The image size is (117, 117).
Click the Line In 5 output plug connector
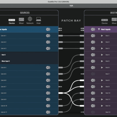coord(61,74)
